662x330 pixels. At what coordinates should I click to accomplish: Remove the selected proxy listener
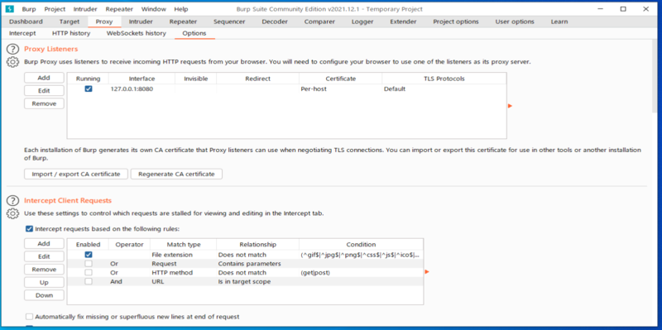point(44,103)
